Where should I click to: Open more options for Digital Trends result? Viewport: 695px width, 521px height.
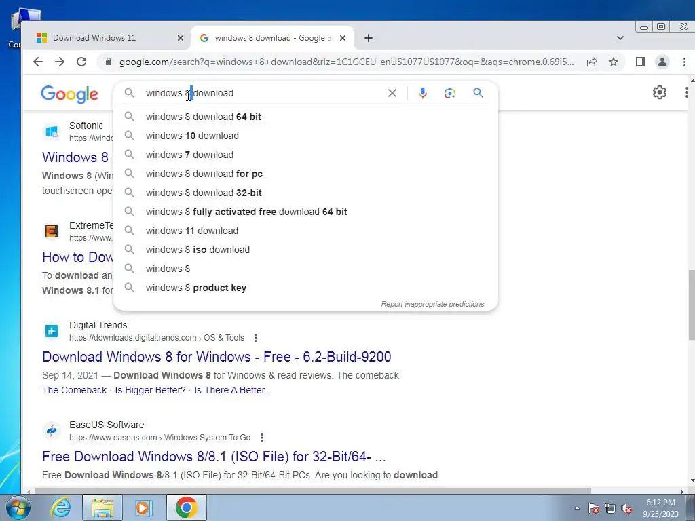[x=256, y=338]
